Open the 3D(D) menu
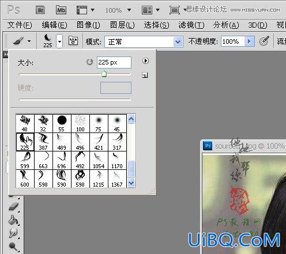286x254 pixels. pyautogui.click(x=258, y=25)
